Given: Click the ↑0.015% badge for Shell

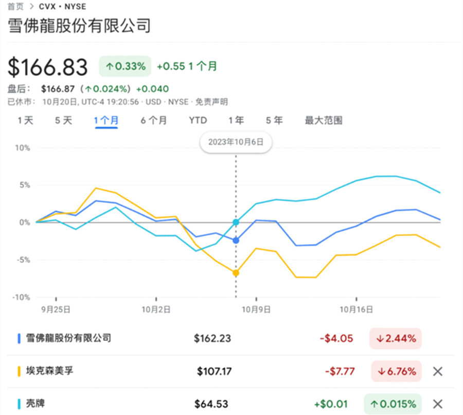Looking at the screenshot, I should pyautogui.click(x=393, y=404).
